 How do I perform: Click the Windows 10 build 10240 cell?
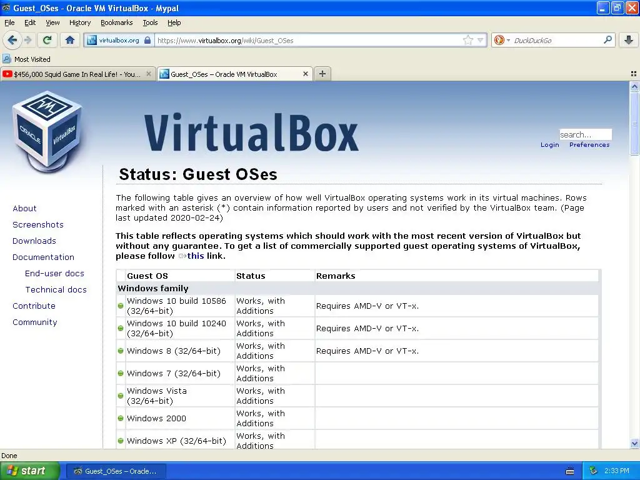(179, 328)
